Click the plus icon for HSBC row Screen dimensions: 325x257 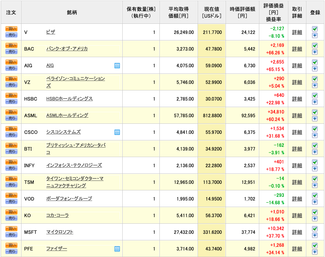[315, 102]
